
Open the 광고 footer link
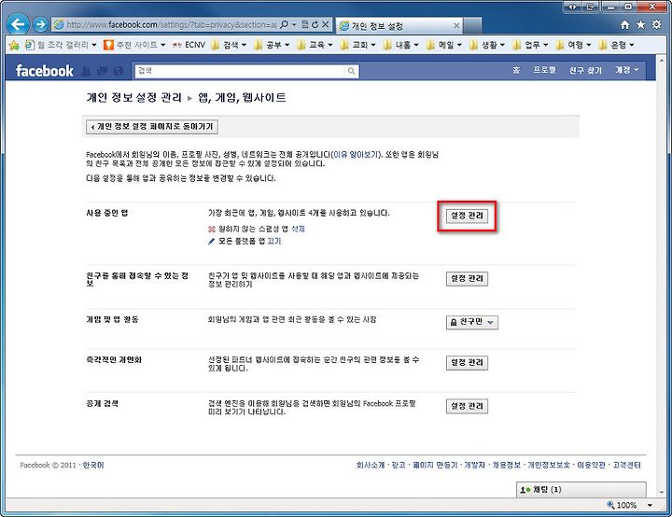point(399,465)
